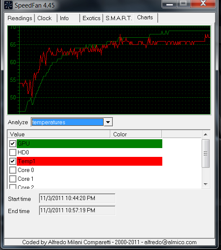Viewport: 221px width, 250px height.
Task: Click the 65 axis label on chart
Action: point(13,44)
